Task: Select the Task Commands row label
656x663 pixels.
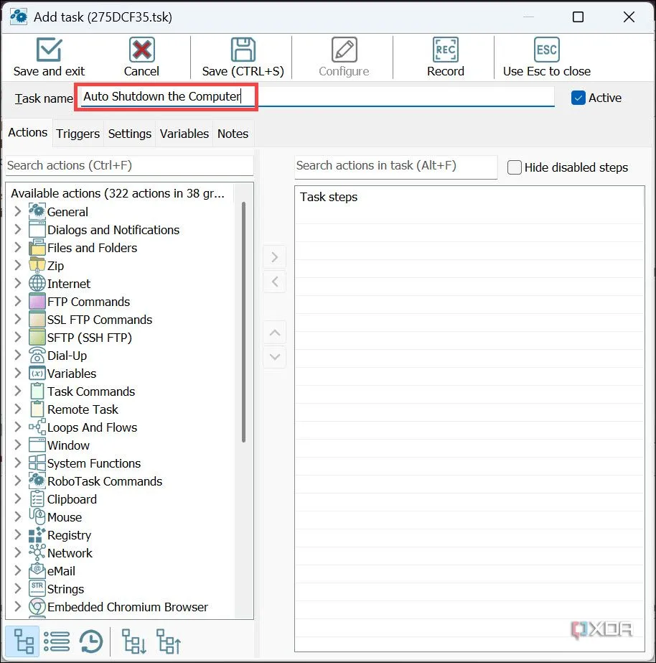Action: pyautogui.click(x=91, y=391)
